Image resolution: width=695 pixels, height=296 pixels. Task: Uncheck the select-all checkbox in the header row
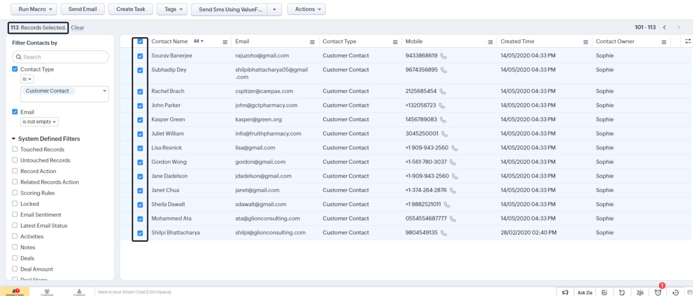tap(140, 41)
